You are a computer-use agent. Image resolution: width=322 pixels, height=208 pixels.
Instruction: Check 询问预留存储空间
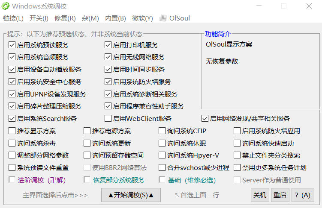click(87, 155)
